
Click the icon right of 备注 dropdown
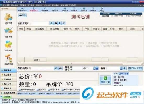(x=125, y=68)
